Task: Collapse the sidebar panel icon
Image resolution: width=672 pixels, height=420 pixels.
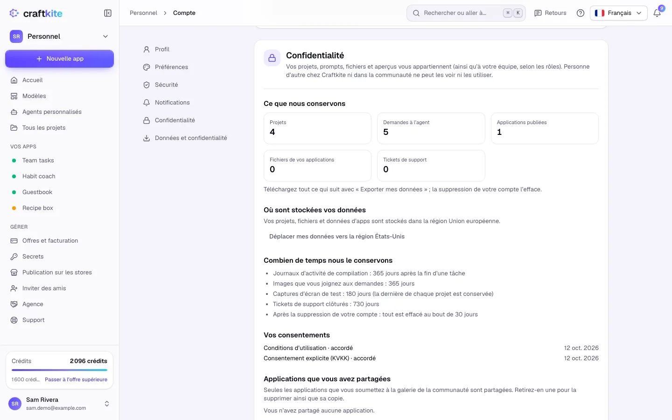Action: click(108, 13)
